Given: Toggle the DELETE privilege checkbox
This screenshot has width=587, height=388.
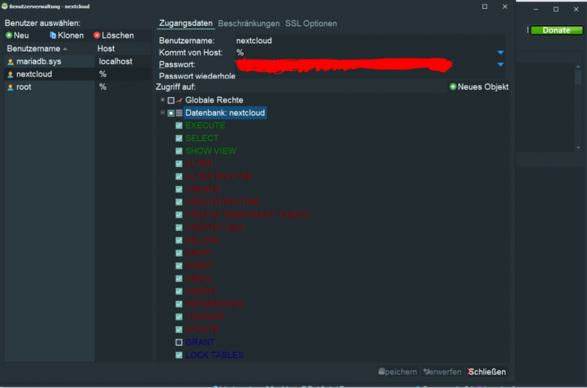Looking at the screenshot, I should (x=179, y=240).
